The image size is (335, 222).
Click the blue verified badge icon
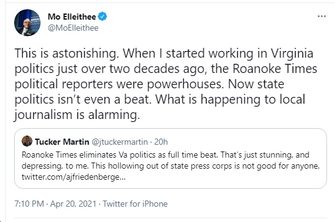point(102,17)
